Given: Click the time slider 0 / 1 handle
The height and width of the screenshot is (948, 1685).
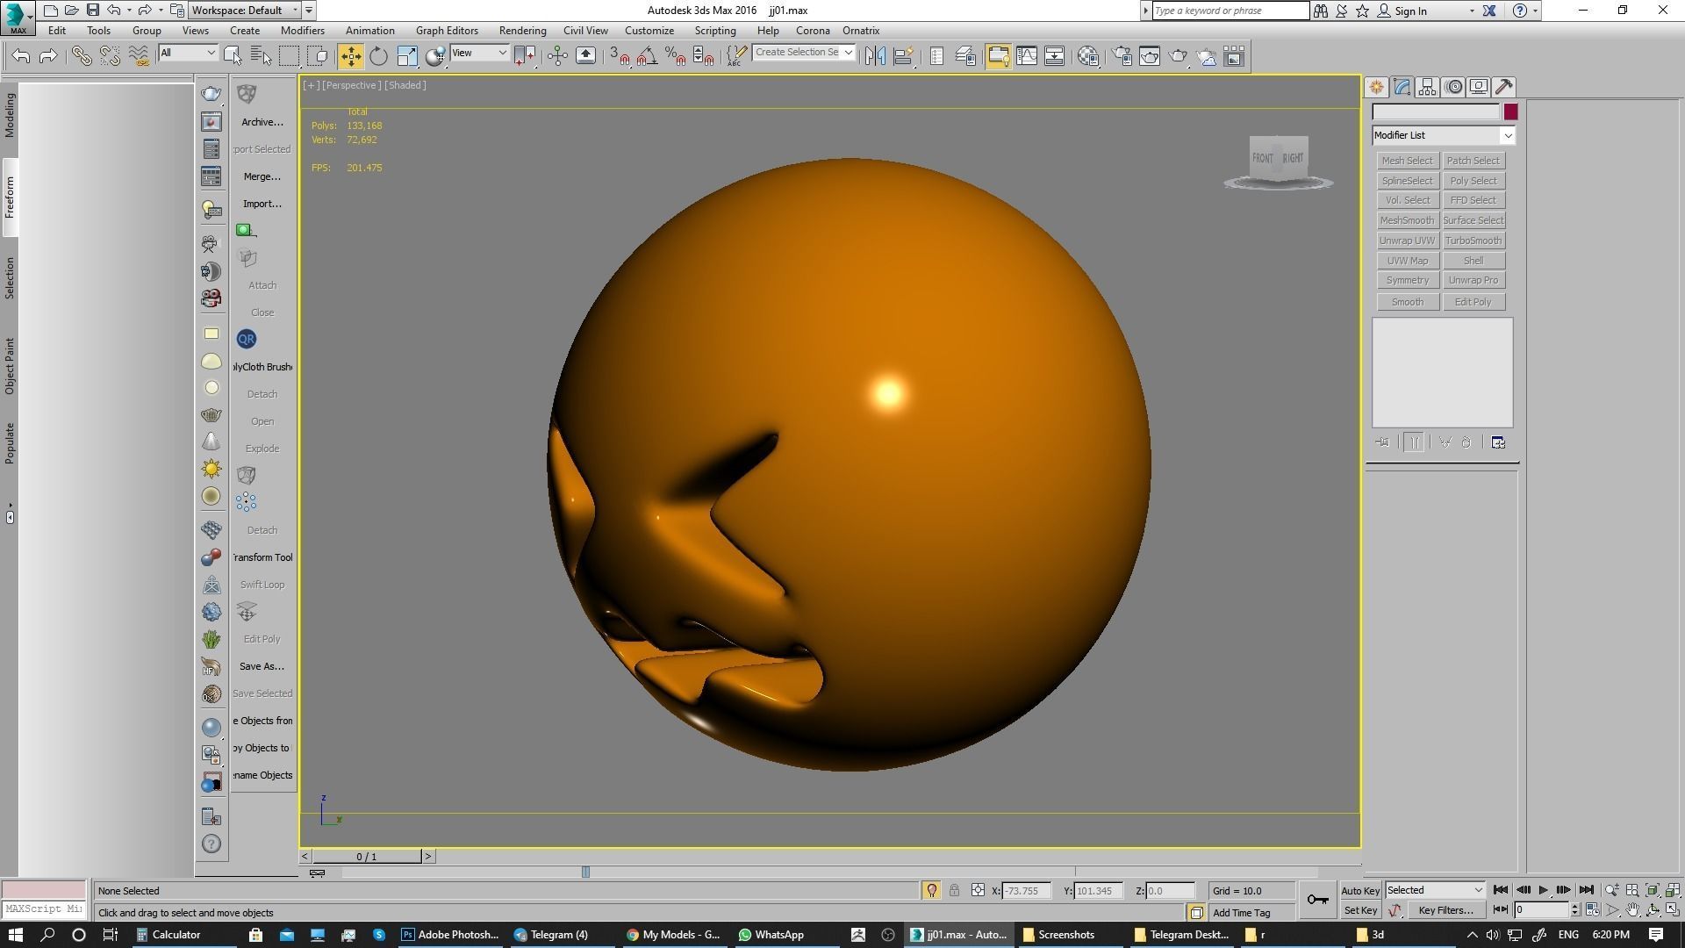Looking at the screenshot, I should (x=367, y=857).
